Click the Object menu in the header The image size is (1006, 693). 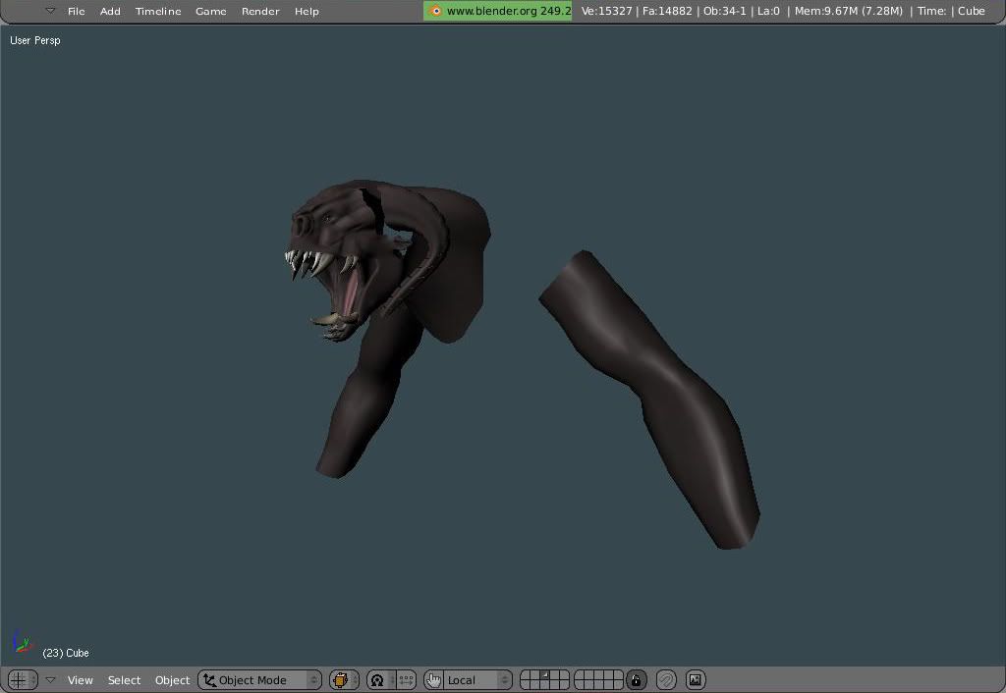coord(172,680)
